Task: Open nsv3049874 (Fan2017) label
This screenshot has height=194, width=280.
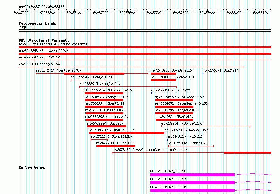Action: pos(174,117)
